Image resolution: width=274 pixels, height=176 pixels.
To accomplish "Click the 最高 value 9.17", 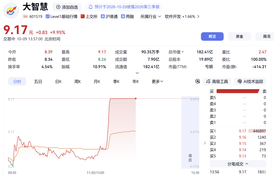I will [x=102, y=52].
